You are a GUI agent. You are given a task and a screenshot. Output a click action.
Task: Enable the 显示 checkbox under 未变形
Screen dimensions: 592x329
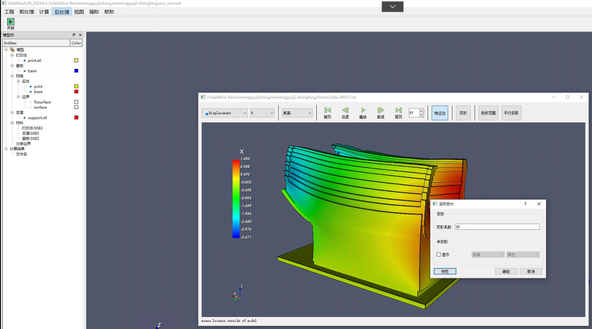point(439,255)
